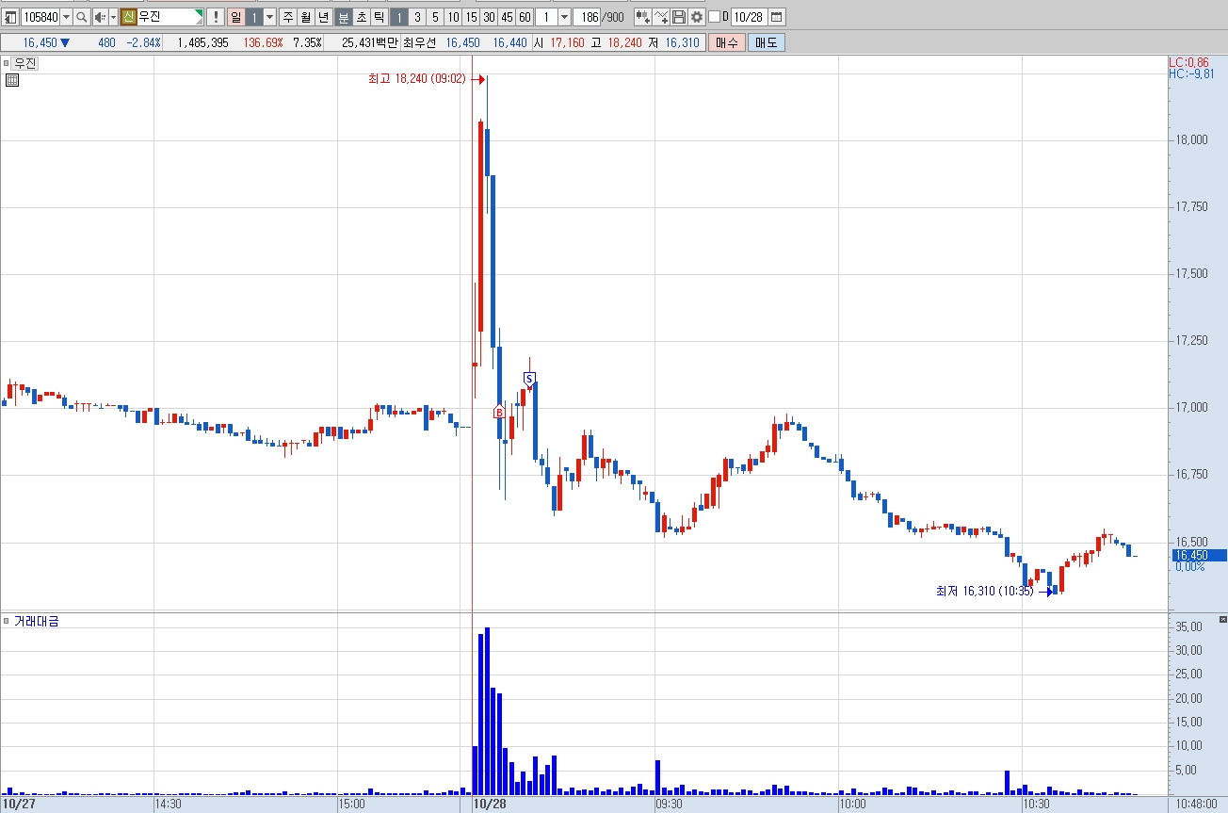Click the data table grid icon
Image resolution: width=1228 pixels, height=813 pixels.
pos(11,80)
